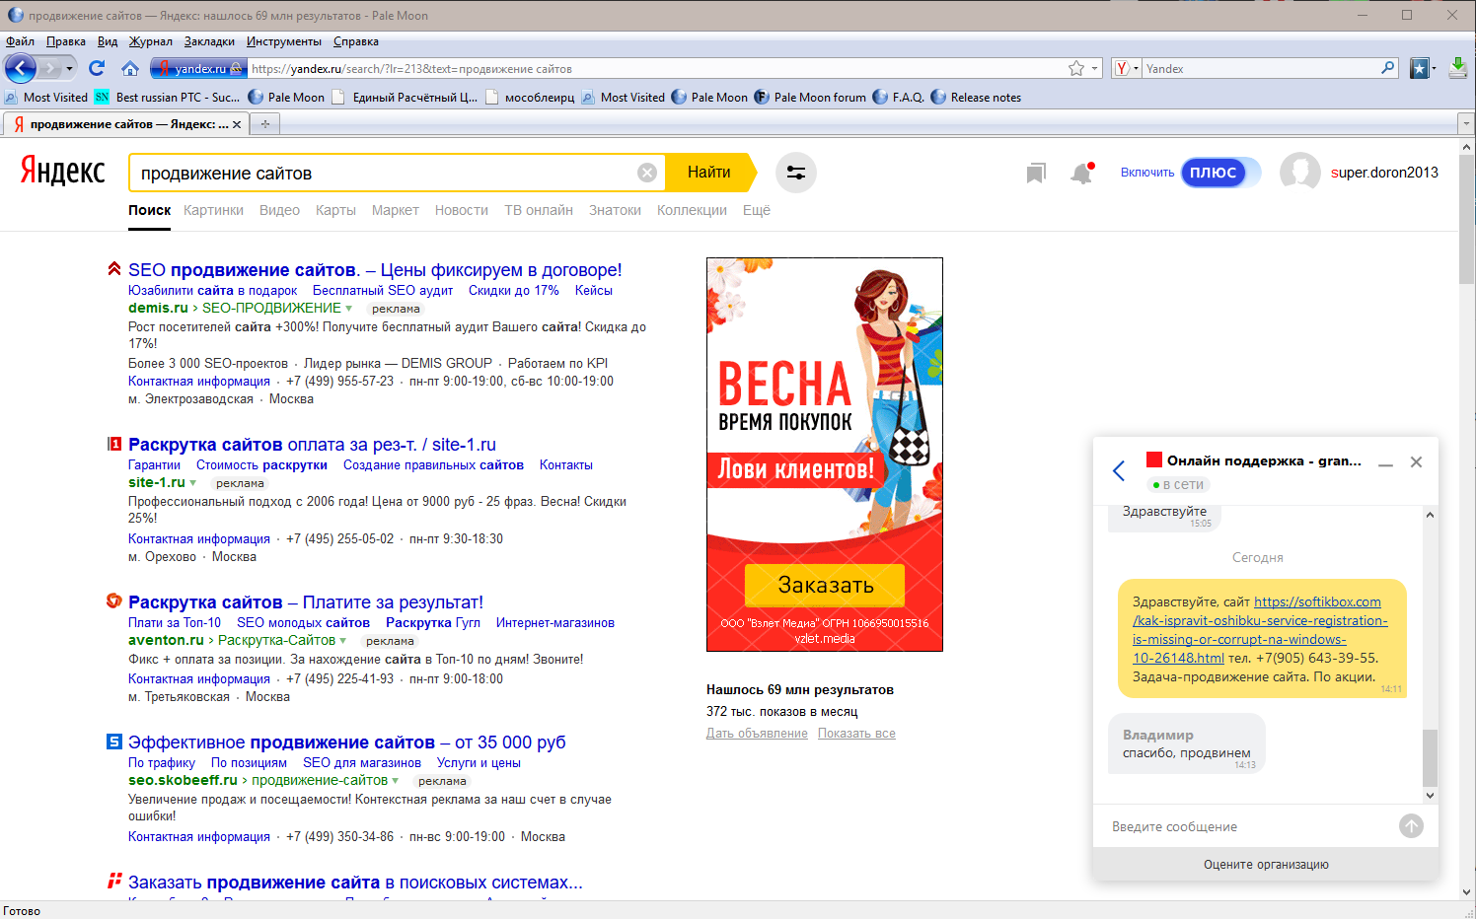Image resolution: width=1476 pixels, height=919 pixels.
Task: Switch to the Новости search tab
Action: pyautogui.click(x=462, y=210)
